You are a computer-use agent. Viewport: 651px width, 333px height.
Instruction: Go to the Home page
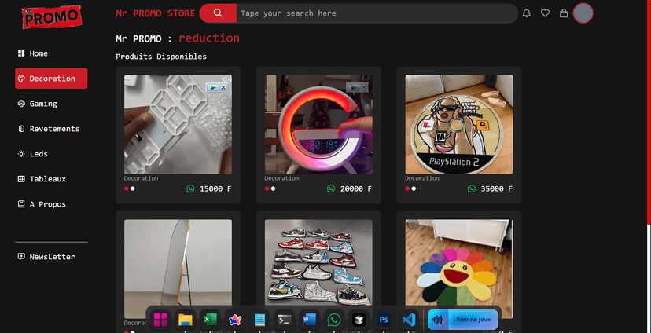pos(39,53)
